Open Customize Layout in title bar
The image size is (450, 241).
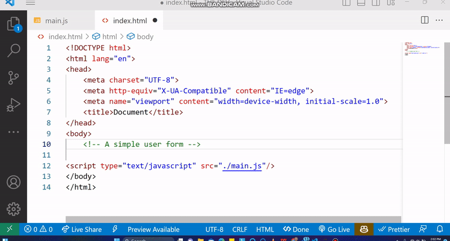click(x=391, y=3)
